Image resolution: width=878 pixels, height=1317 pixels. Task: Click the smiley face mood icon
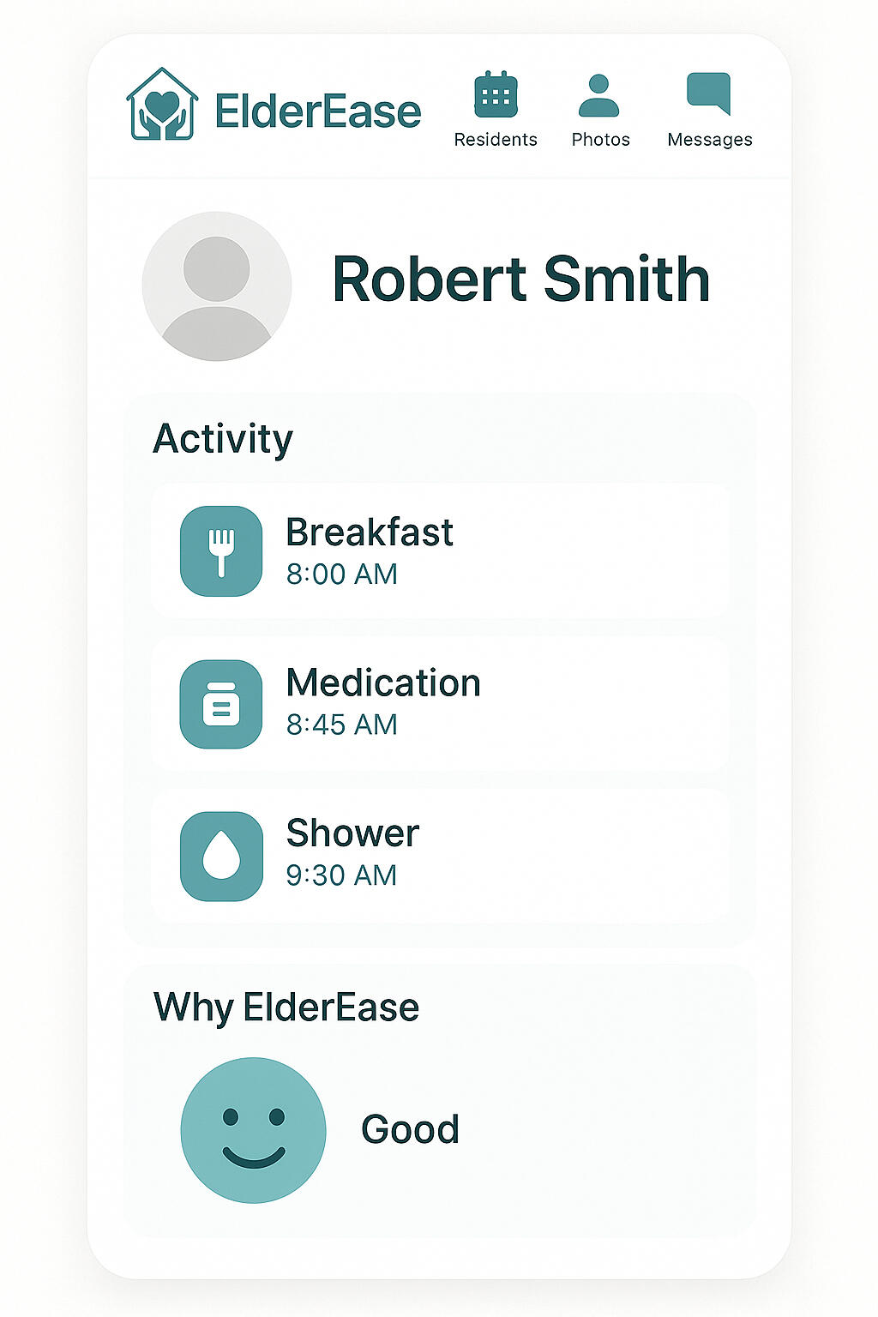pyautogui.click(x=253, y=1130)
